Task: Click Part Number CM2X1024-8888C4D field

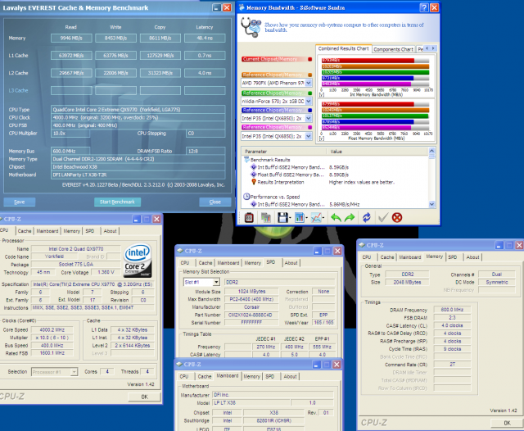Action: point(251,315)
